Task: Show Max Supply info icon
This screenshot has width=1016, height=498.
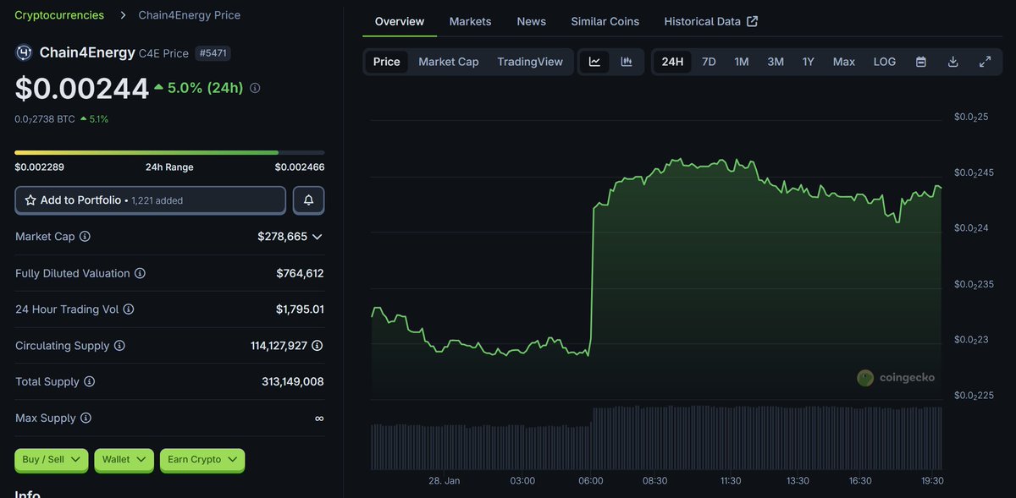Action: 86,419
